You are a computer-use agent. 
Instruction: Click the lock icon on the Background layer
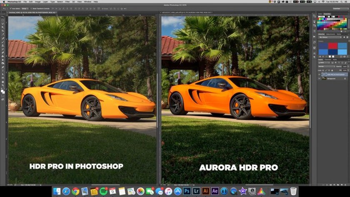pos(345,79)
